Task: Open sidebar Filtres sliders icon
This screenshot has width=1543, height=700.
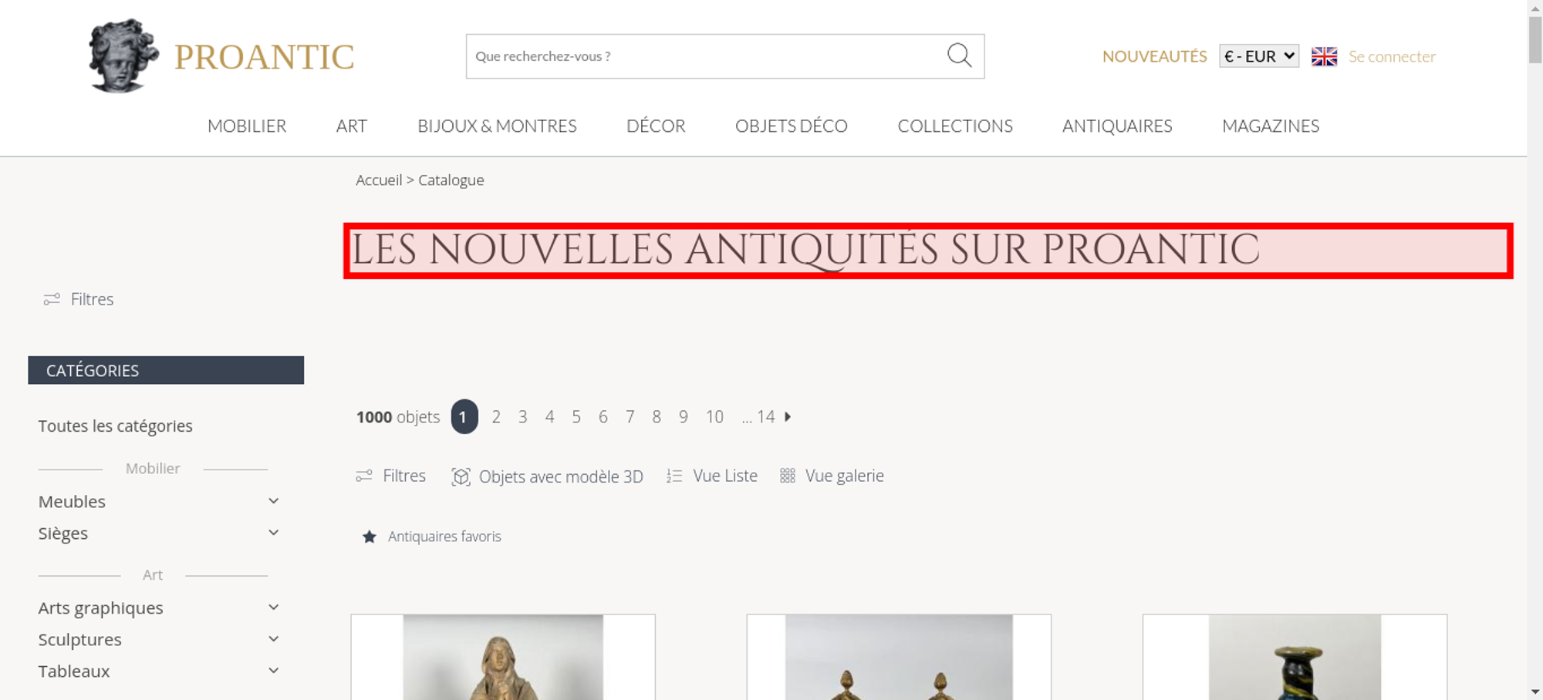Action: click(52, 299)
